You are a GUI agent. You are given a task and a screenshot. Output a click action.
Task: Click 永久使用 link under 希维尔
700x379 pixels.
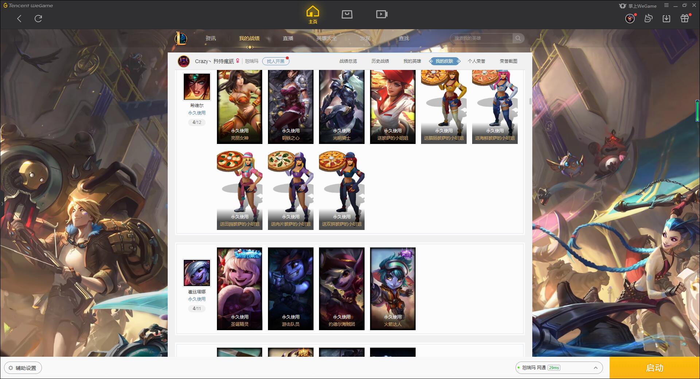pos(197,113)
